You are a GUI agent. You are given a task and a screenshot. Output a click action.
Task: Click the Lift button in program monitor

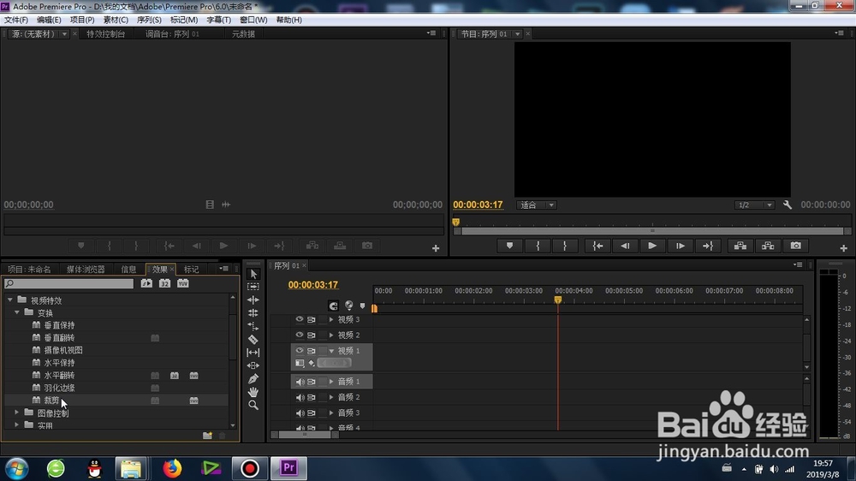(x=740, y=246)
